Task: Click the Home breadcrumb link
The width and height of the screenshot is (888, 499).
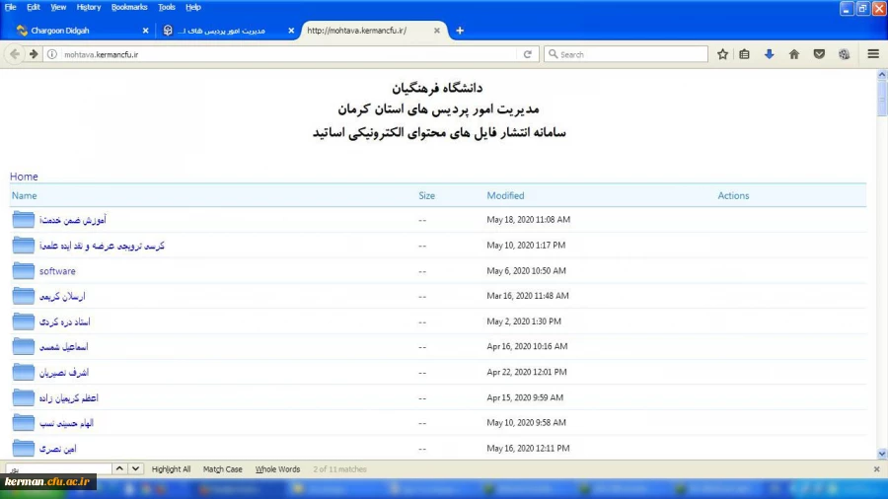Action: (x=24, y=177)
